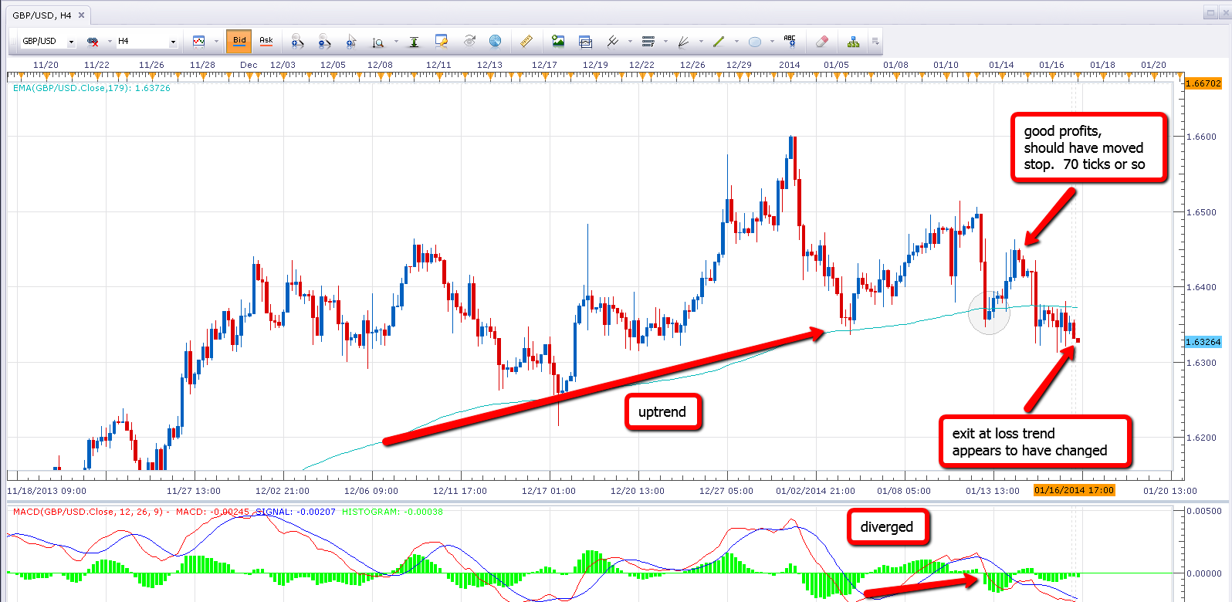Expand the chart link options arrow
1232x602 pixels.
tap(110, 41)
